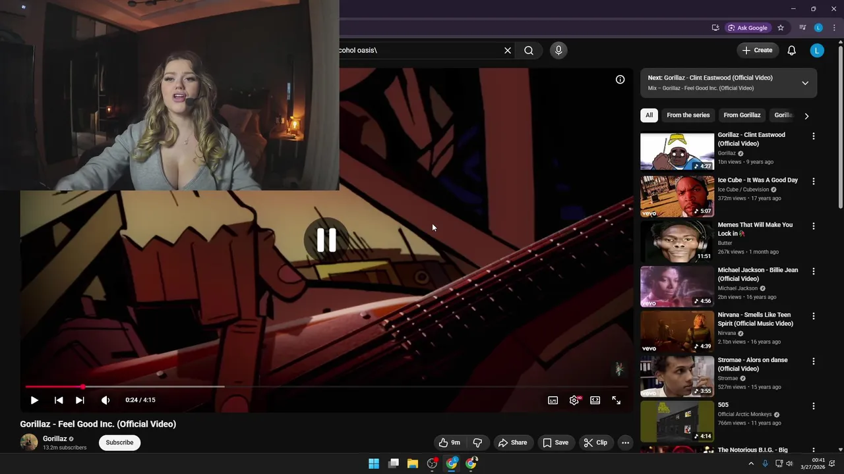
Task: Show more filter chips arrow
Action: point(806,116)
